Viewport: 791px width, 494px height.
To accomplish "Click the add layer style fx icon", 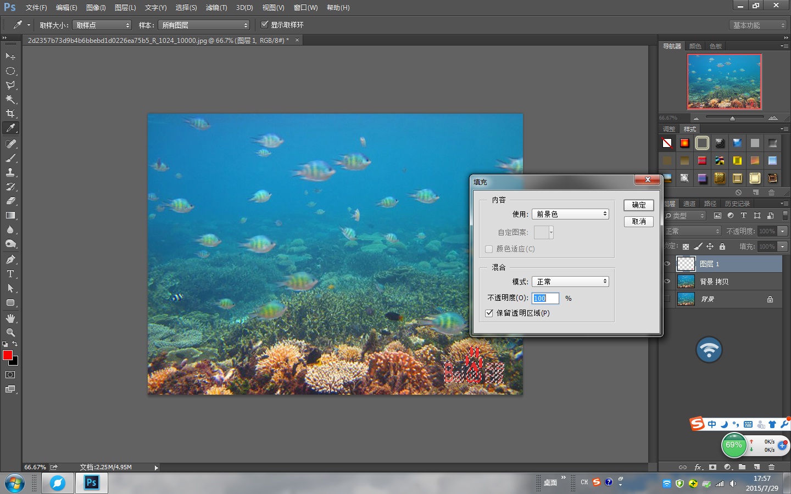I will (698, 467).
